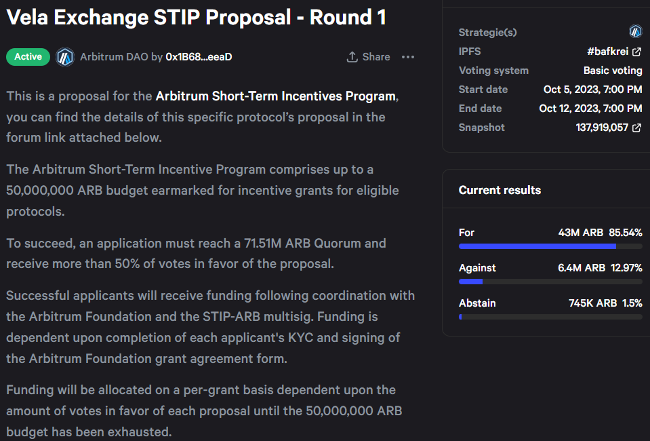Image resolution: width=650 pixels, height=441 pixels.
Task: Click the Against votes progress bar
Action: [550, 282]
